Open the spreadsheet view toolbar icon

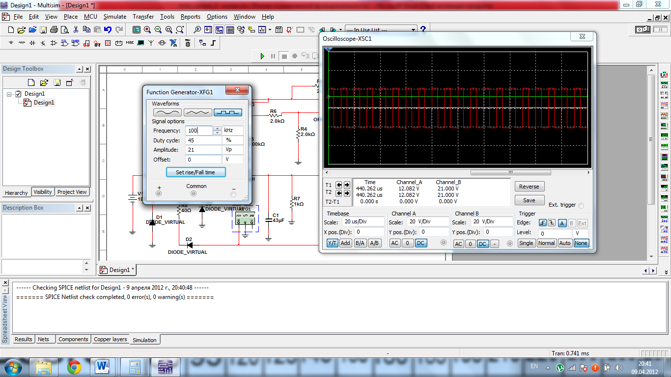230,29
